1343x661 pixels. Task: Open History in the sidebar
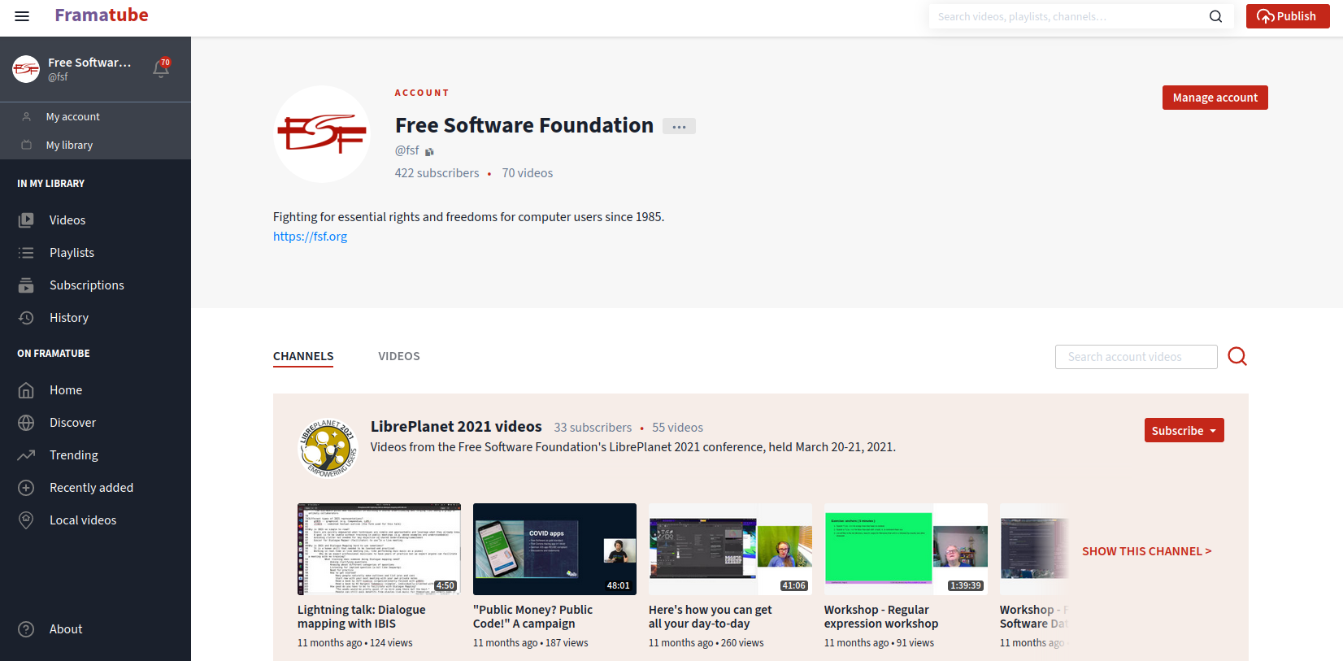68,318
